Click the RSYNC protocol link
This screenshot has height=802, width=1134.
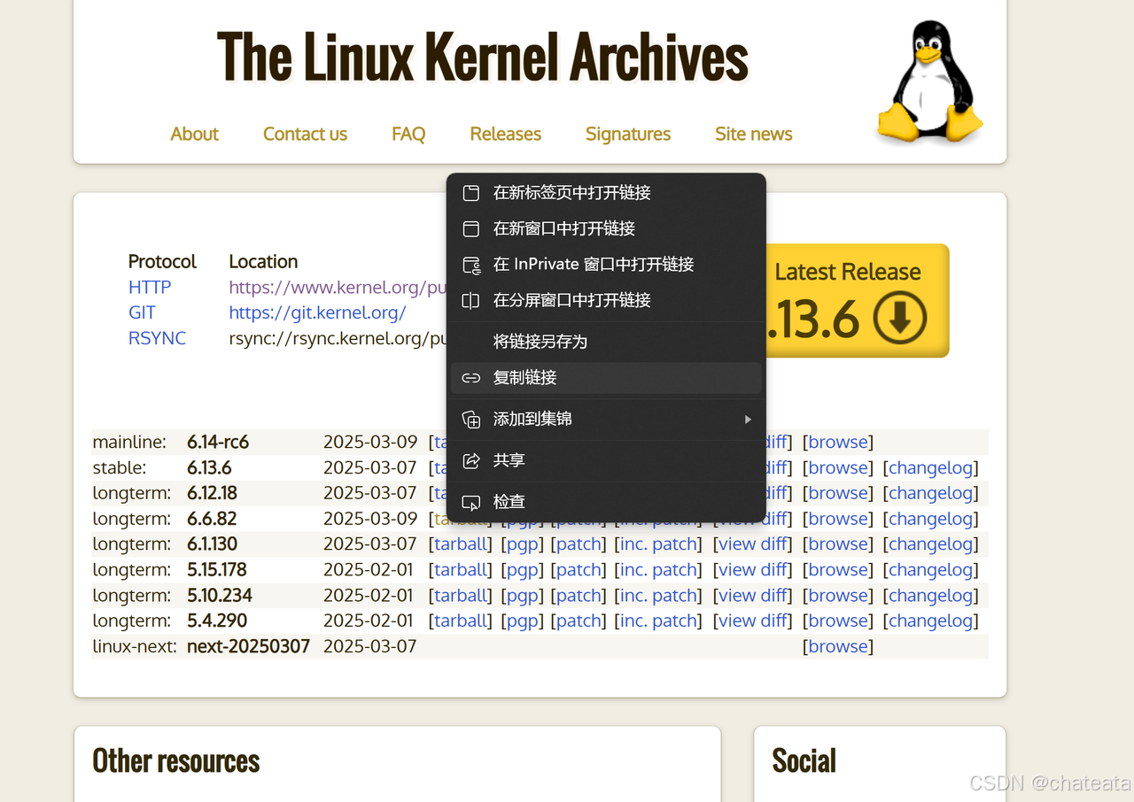pyautogui.click(x=157, y=338)
